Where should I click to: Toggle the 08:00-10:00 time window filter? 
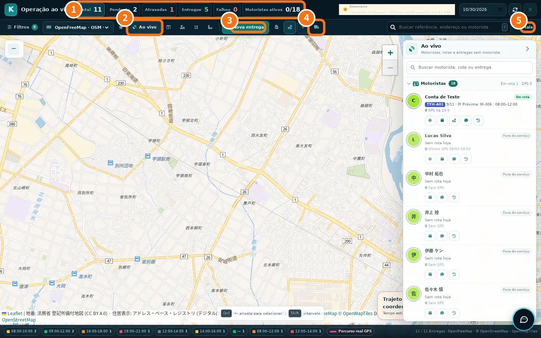[21, 331]
